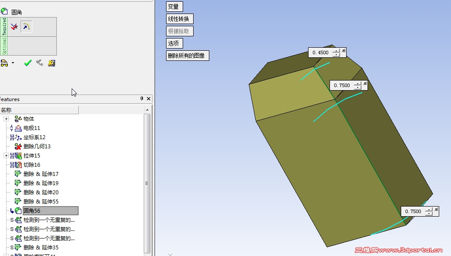Click the 变量 button
This screenshot has width=451, height=256.
coord(174,7)
